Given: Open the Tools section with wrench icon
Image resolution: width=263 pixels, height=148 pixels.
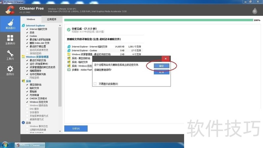Looking at the screenshot, I should [10, 55].
